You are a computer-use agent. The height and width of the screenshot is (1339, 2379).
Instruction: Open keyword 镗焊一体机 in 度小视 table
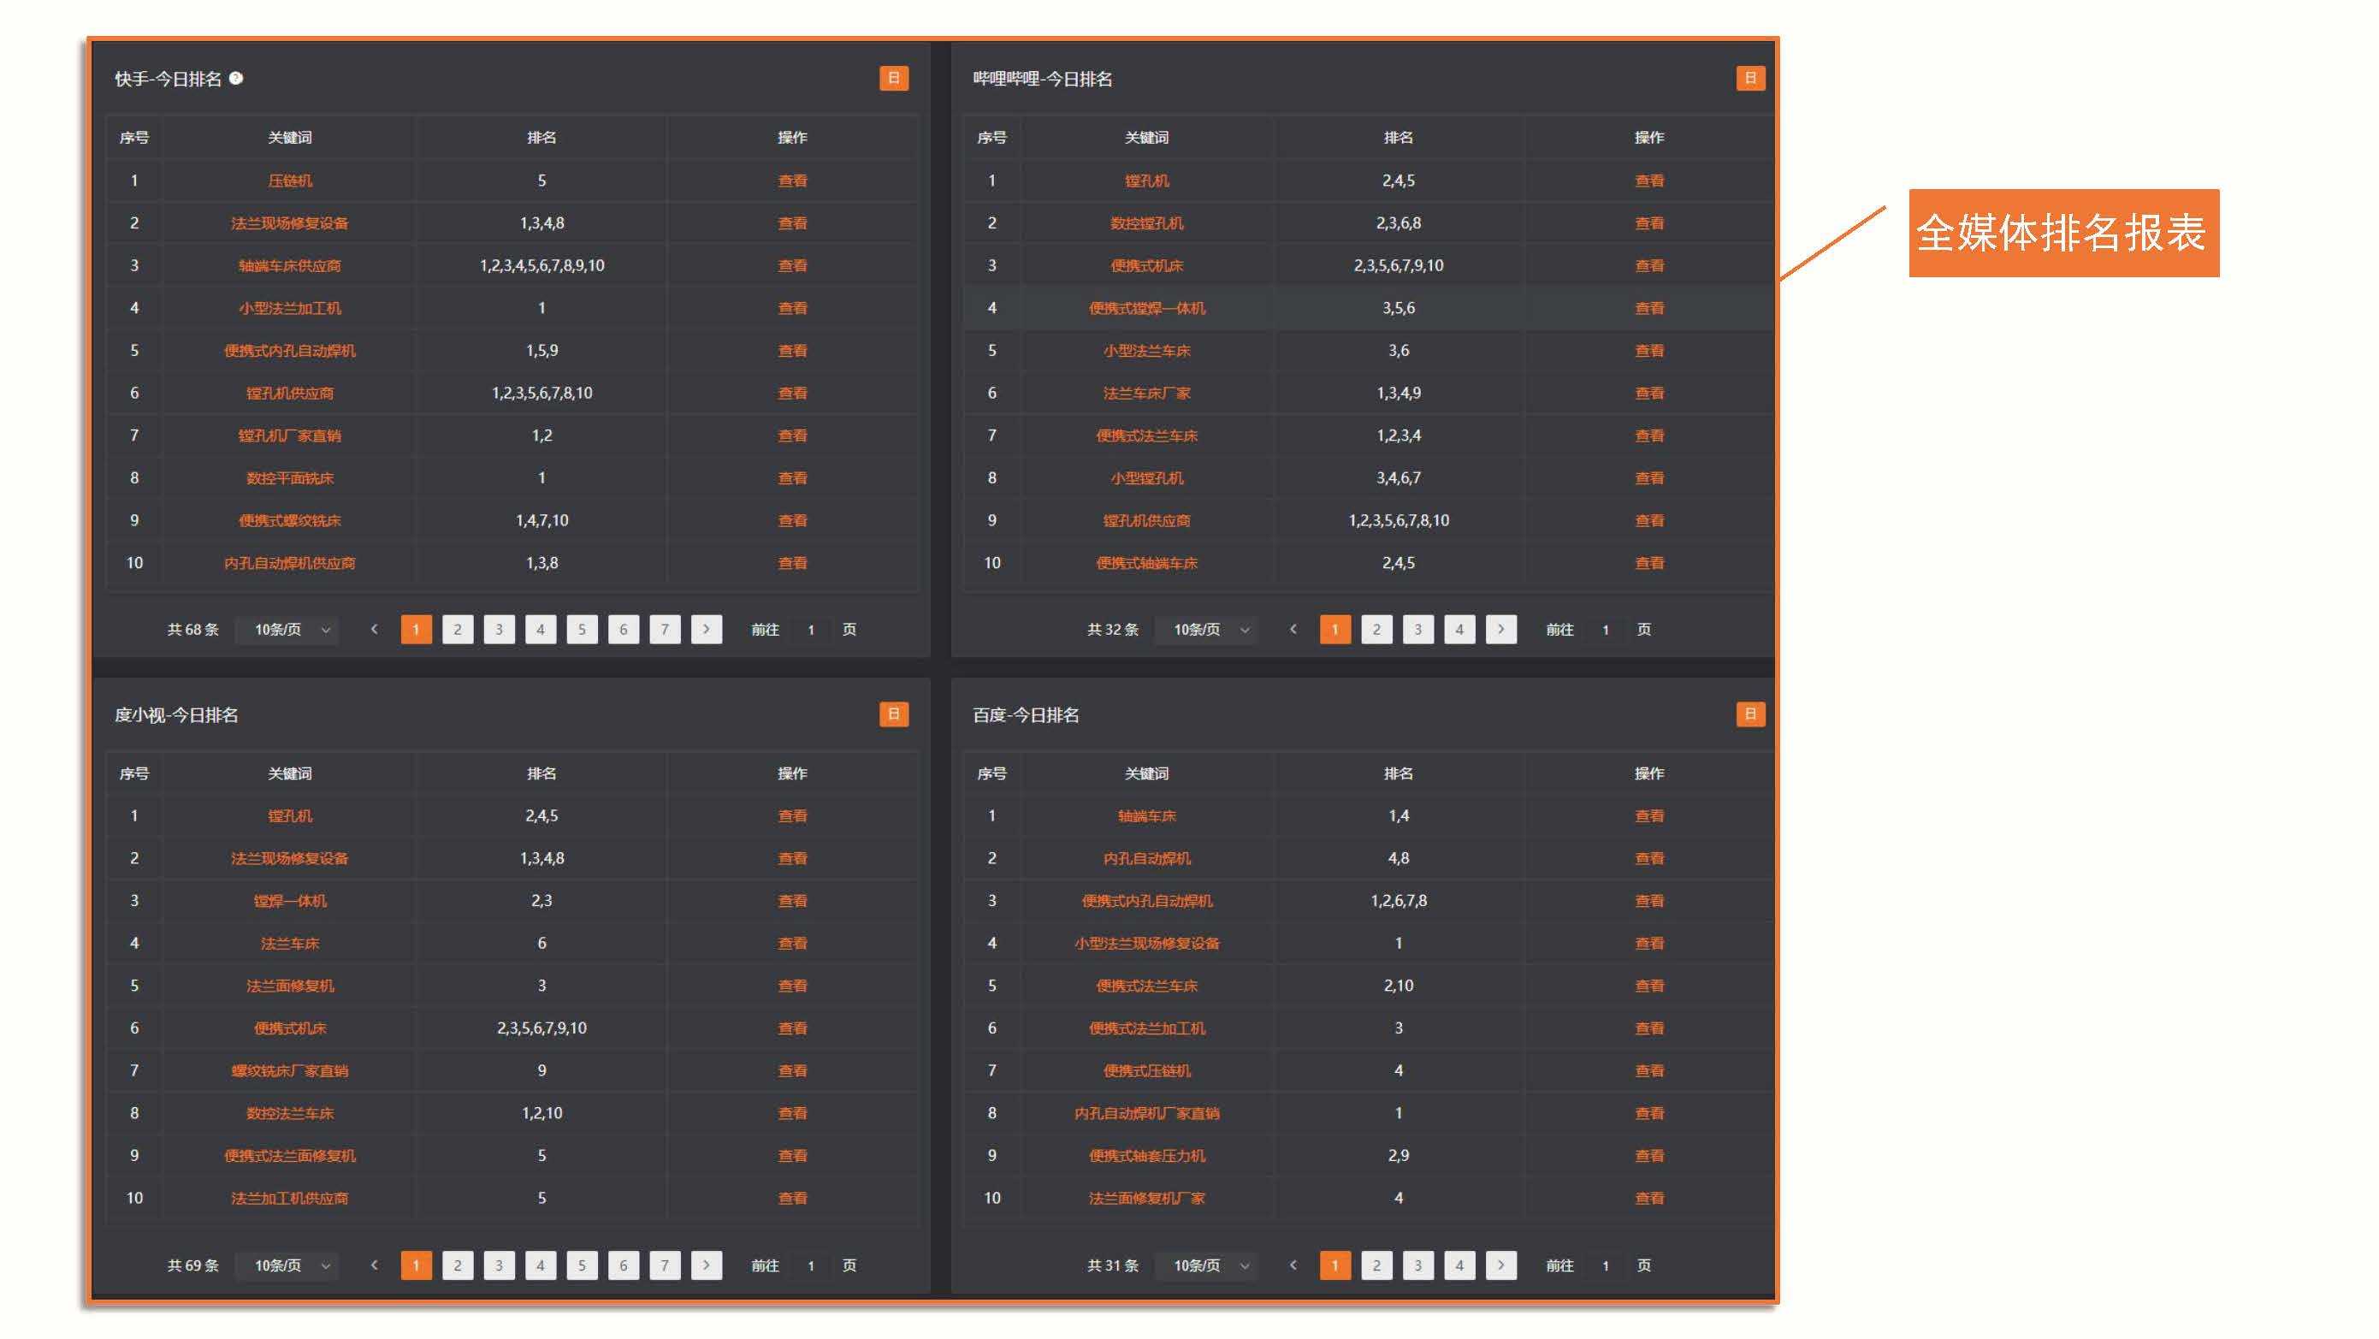point(290,901)
